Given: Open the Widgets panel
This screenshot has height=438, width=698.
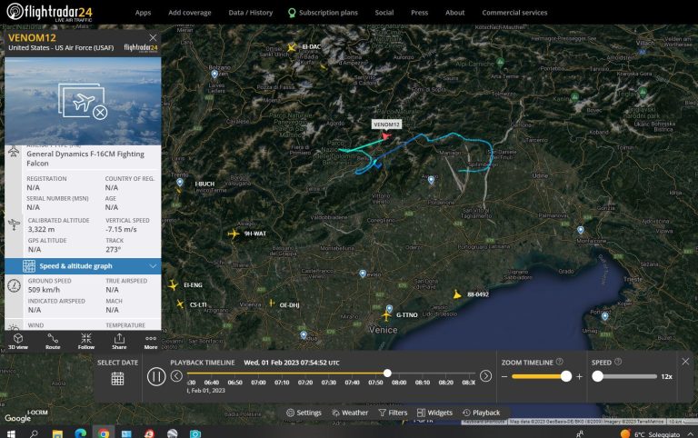Looking at the screenshot, I should click(434, 413).
